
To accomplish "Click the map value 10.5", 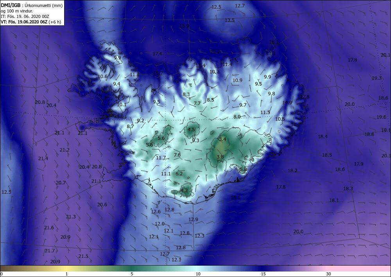I will [280, 119].
